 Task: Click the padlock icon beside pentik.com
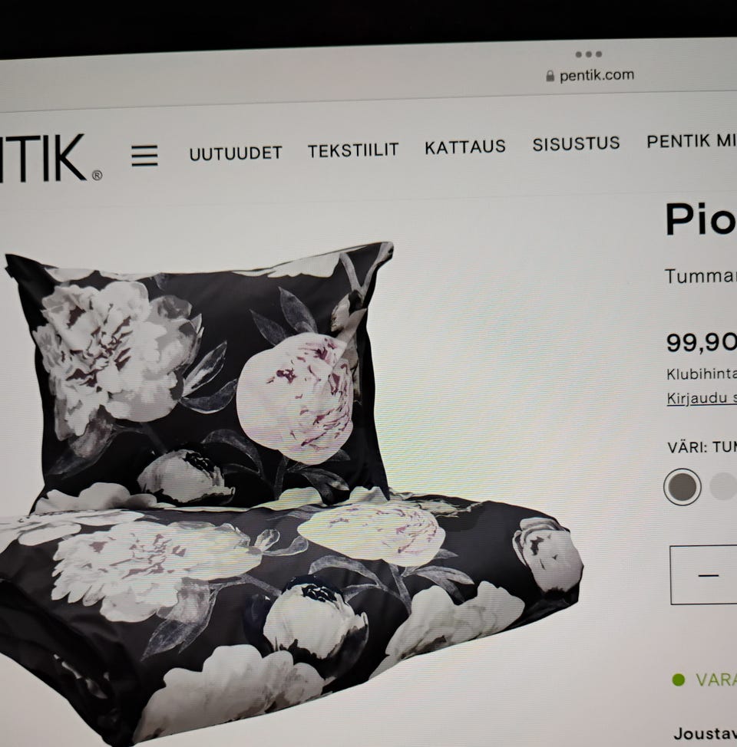(x=550, y=76)
